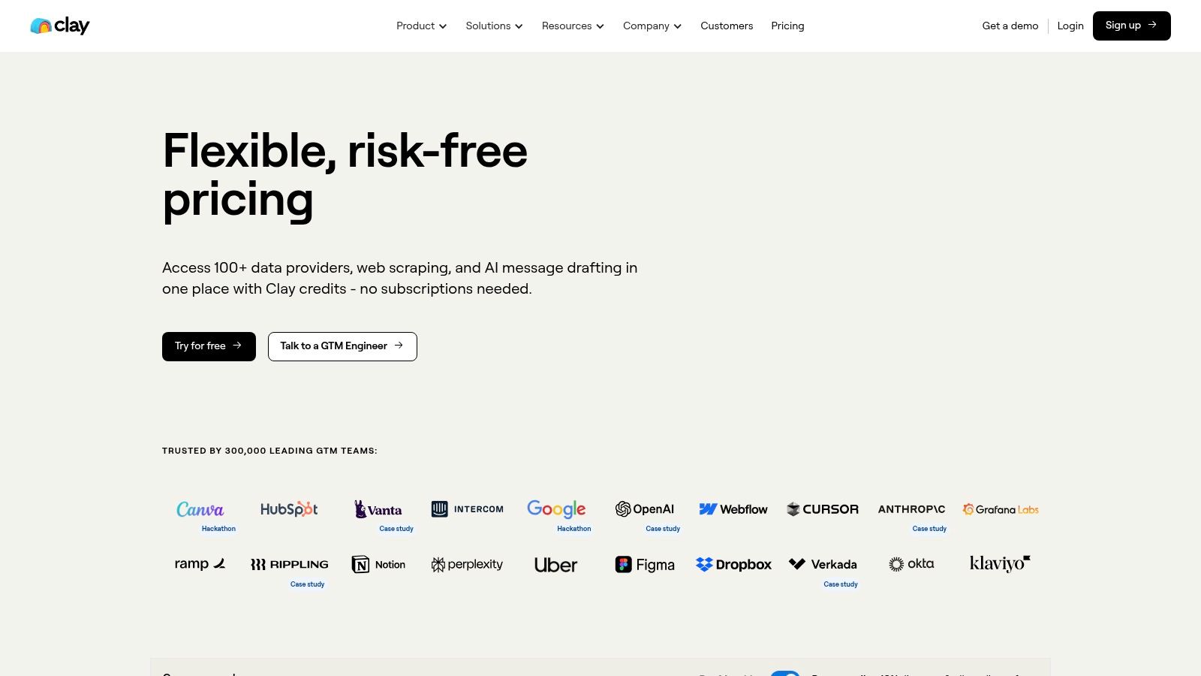Select Pricing in the navigation bar
The height and width of the screenshot is (676, 1201).
coord(787,26)
